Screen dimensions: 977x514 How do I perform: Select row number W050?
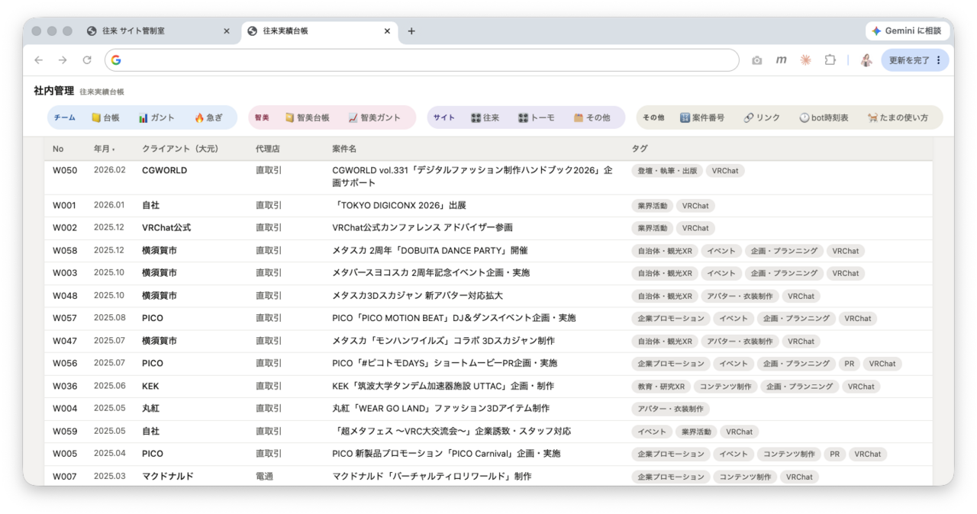(65, 171)
